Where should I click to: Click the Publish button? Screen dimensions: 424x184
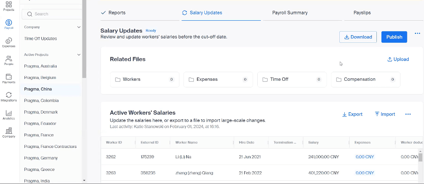pyautogui.click(x=394, y=37)
